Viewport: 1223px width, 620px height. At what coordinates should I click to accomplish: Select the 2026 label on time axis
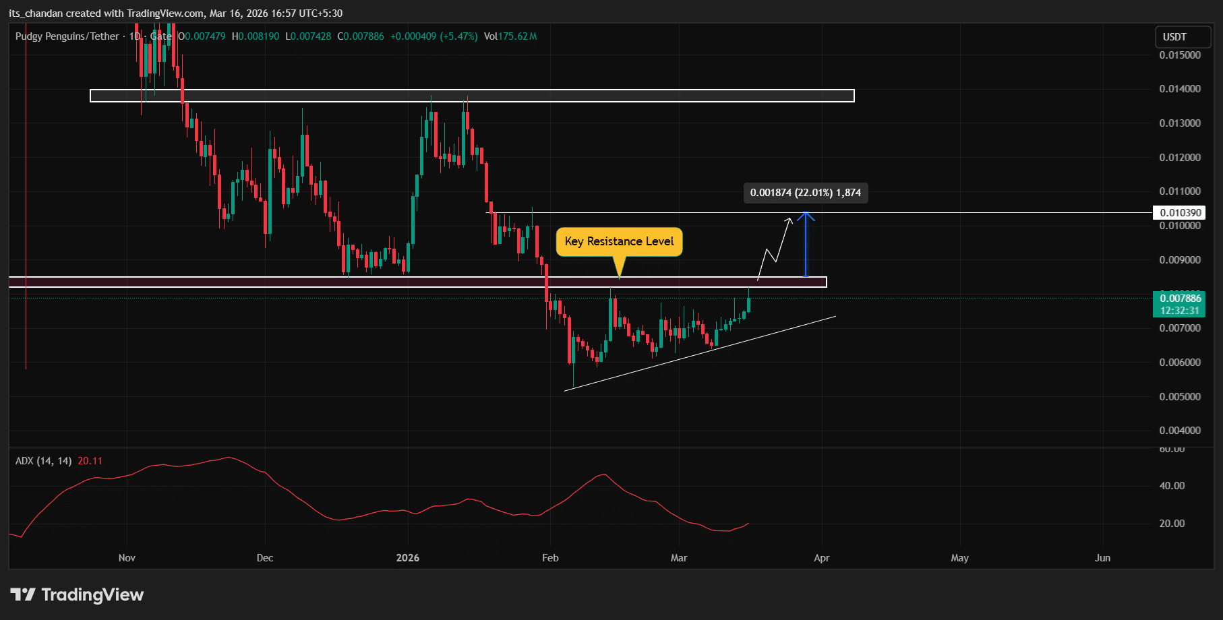click(x=408, y=558)
